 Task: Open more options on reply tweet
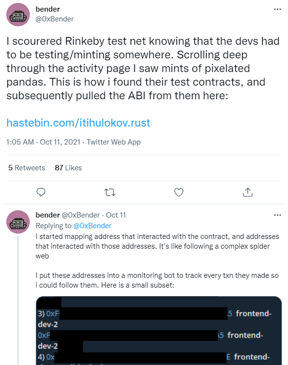(277, 215)
